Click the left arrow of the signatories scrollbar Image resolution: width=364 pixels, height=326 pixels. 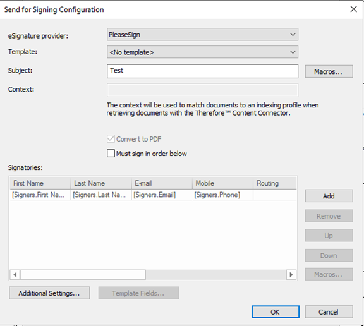click(15, 275)
